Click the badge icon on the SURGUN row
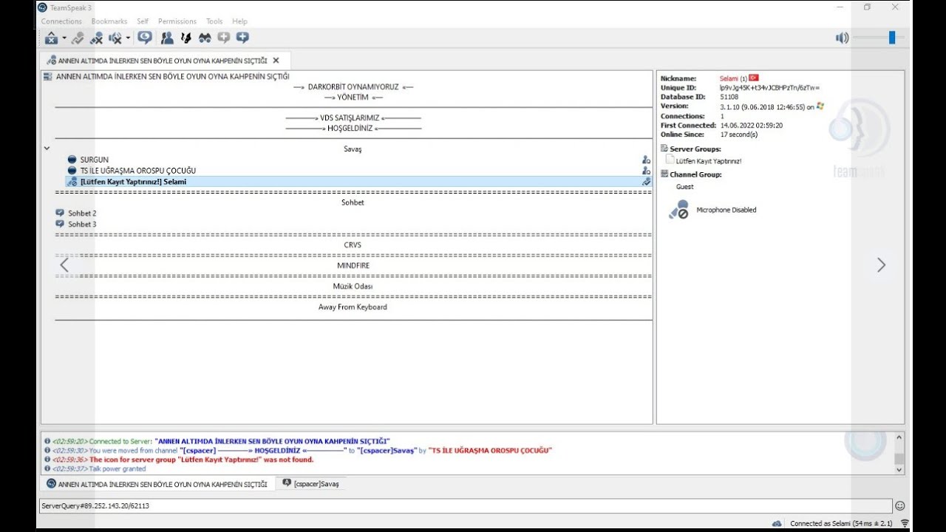Screen dimensions: 946x532 [x=646, y=160]
